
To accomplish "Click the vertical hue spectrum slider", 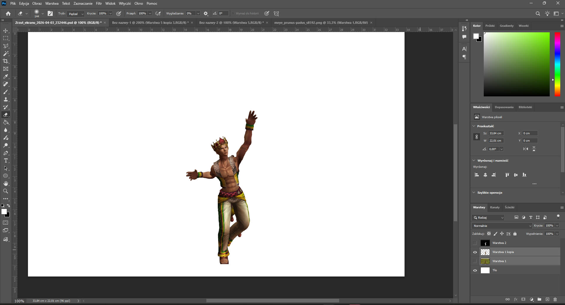I will pos(557,64).
